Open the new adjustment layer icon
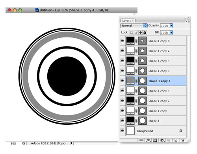This screenshot has height=154, width=197. pyautogui.click(x=162, y=140)
